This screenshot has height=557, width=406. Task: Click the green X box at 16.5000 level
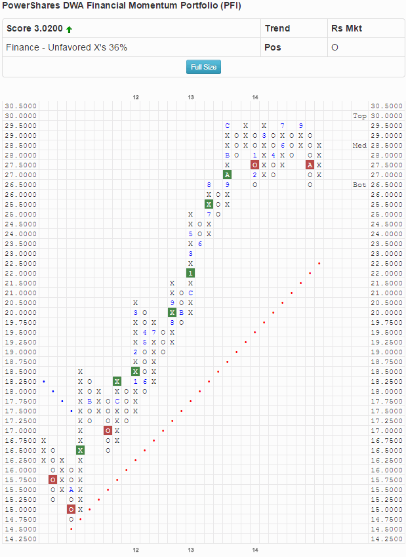pyautogui.click(x=80, y=450)
